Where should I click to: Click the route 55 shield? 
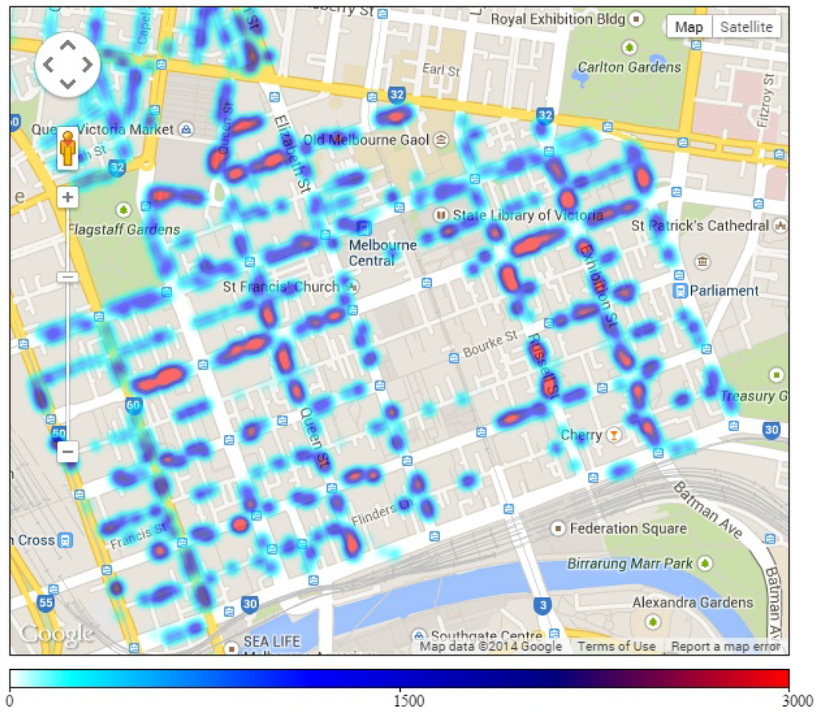coord(46,603)
